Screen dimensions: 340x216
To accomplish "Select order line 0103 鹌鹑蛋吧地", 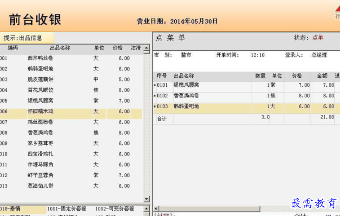I will pyautogui.click(x=246, y=108).
